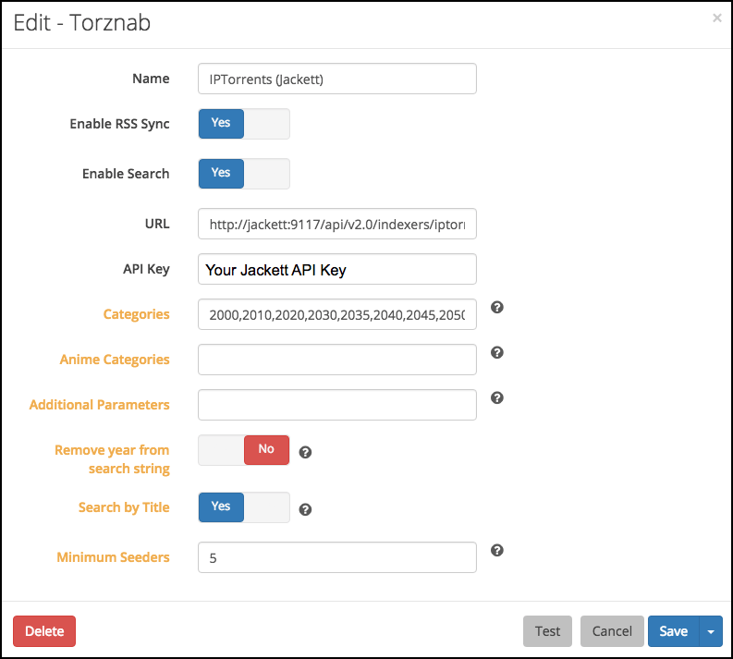Click help icon for Additional Parameters
The image size is (733, 659).
tap(496, 397)
